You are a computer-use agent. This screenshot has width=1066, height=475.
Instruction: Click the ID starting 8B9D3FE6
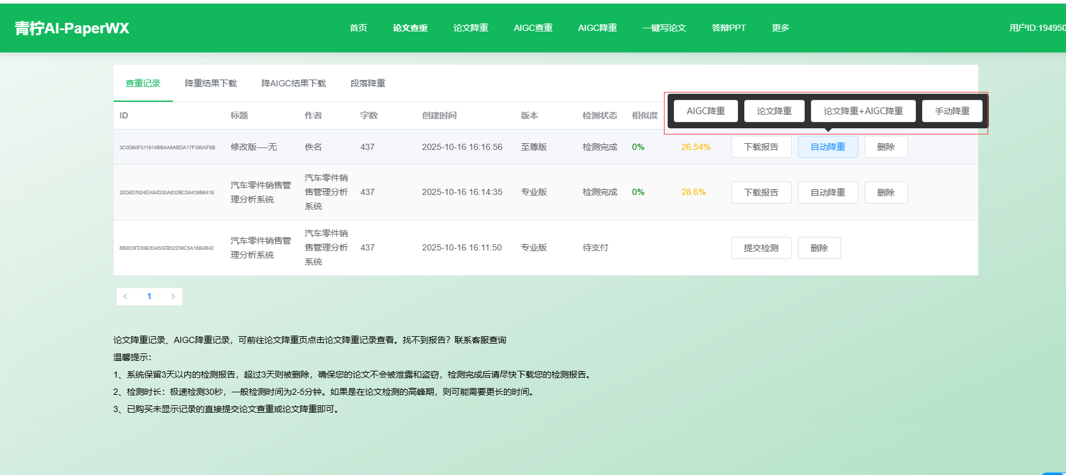(x=167, y=248)
